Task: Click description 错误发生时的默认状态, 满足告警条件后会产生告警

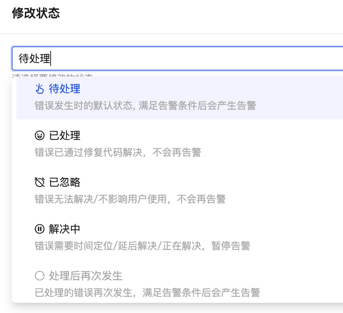Action: point(145,105)
